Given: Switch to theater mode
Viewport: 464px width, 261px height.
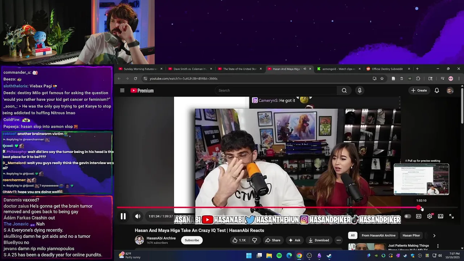Looking at the screenshot, I should (x=440, y=216).
